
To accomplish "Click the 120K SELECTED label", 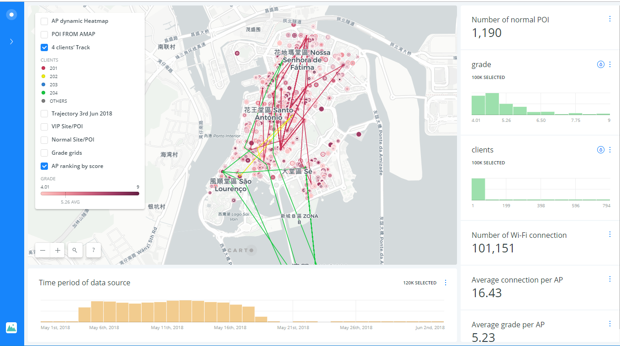I will (420, 283).
